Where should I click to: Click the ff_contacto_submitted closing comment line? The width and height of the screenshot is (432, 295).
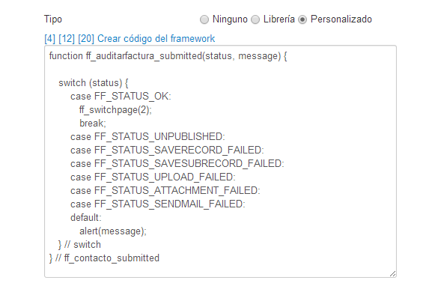[104, 258]
